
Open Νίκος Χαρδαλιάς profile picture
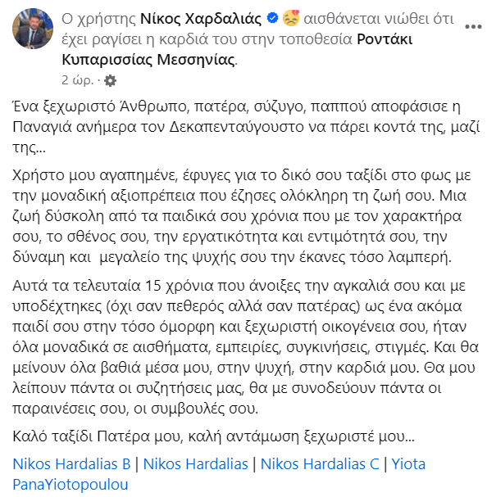(x=33, y=30)
